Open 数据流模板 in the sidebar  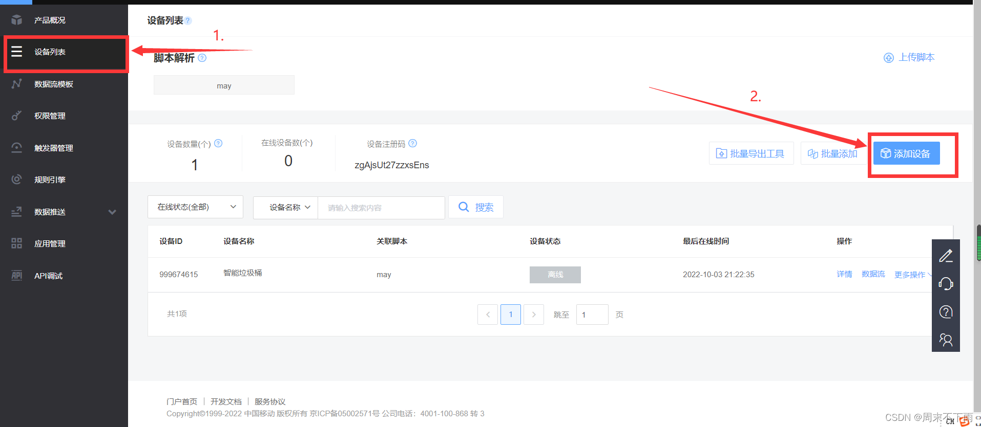pos(54,84)
